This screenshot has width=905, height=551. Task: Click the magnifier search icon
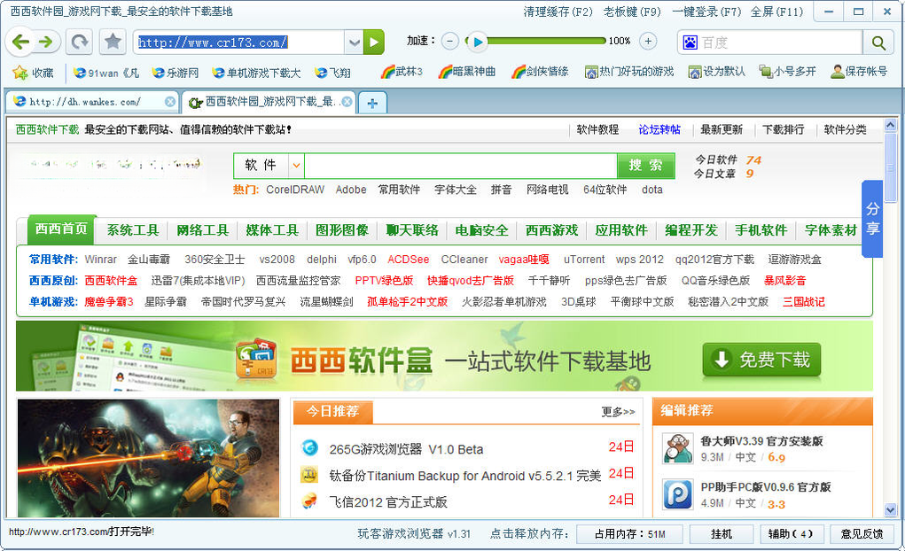[878, 43]
